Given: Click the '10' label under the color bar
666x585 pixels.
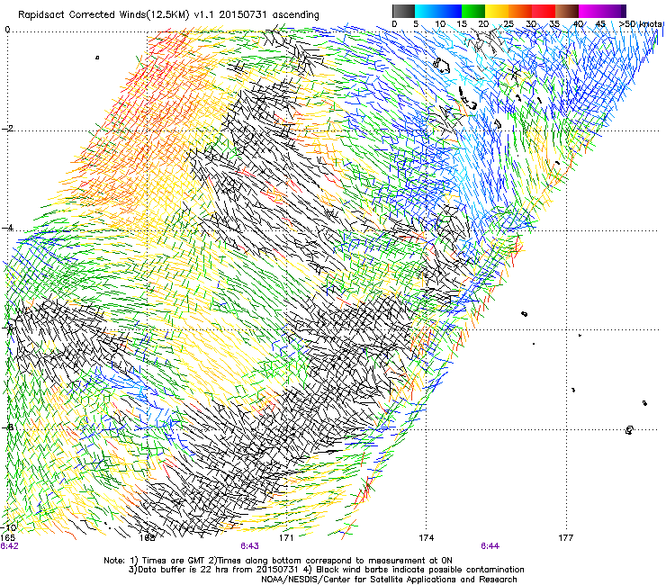Looking at the screenshot, I should (x=440, y=23).
